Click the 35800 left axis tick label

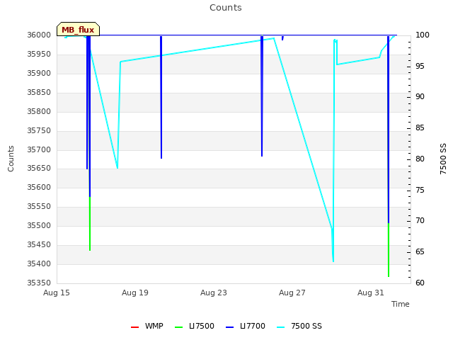(x=39, y=111)
